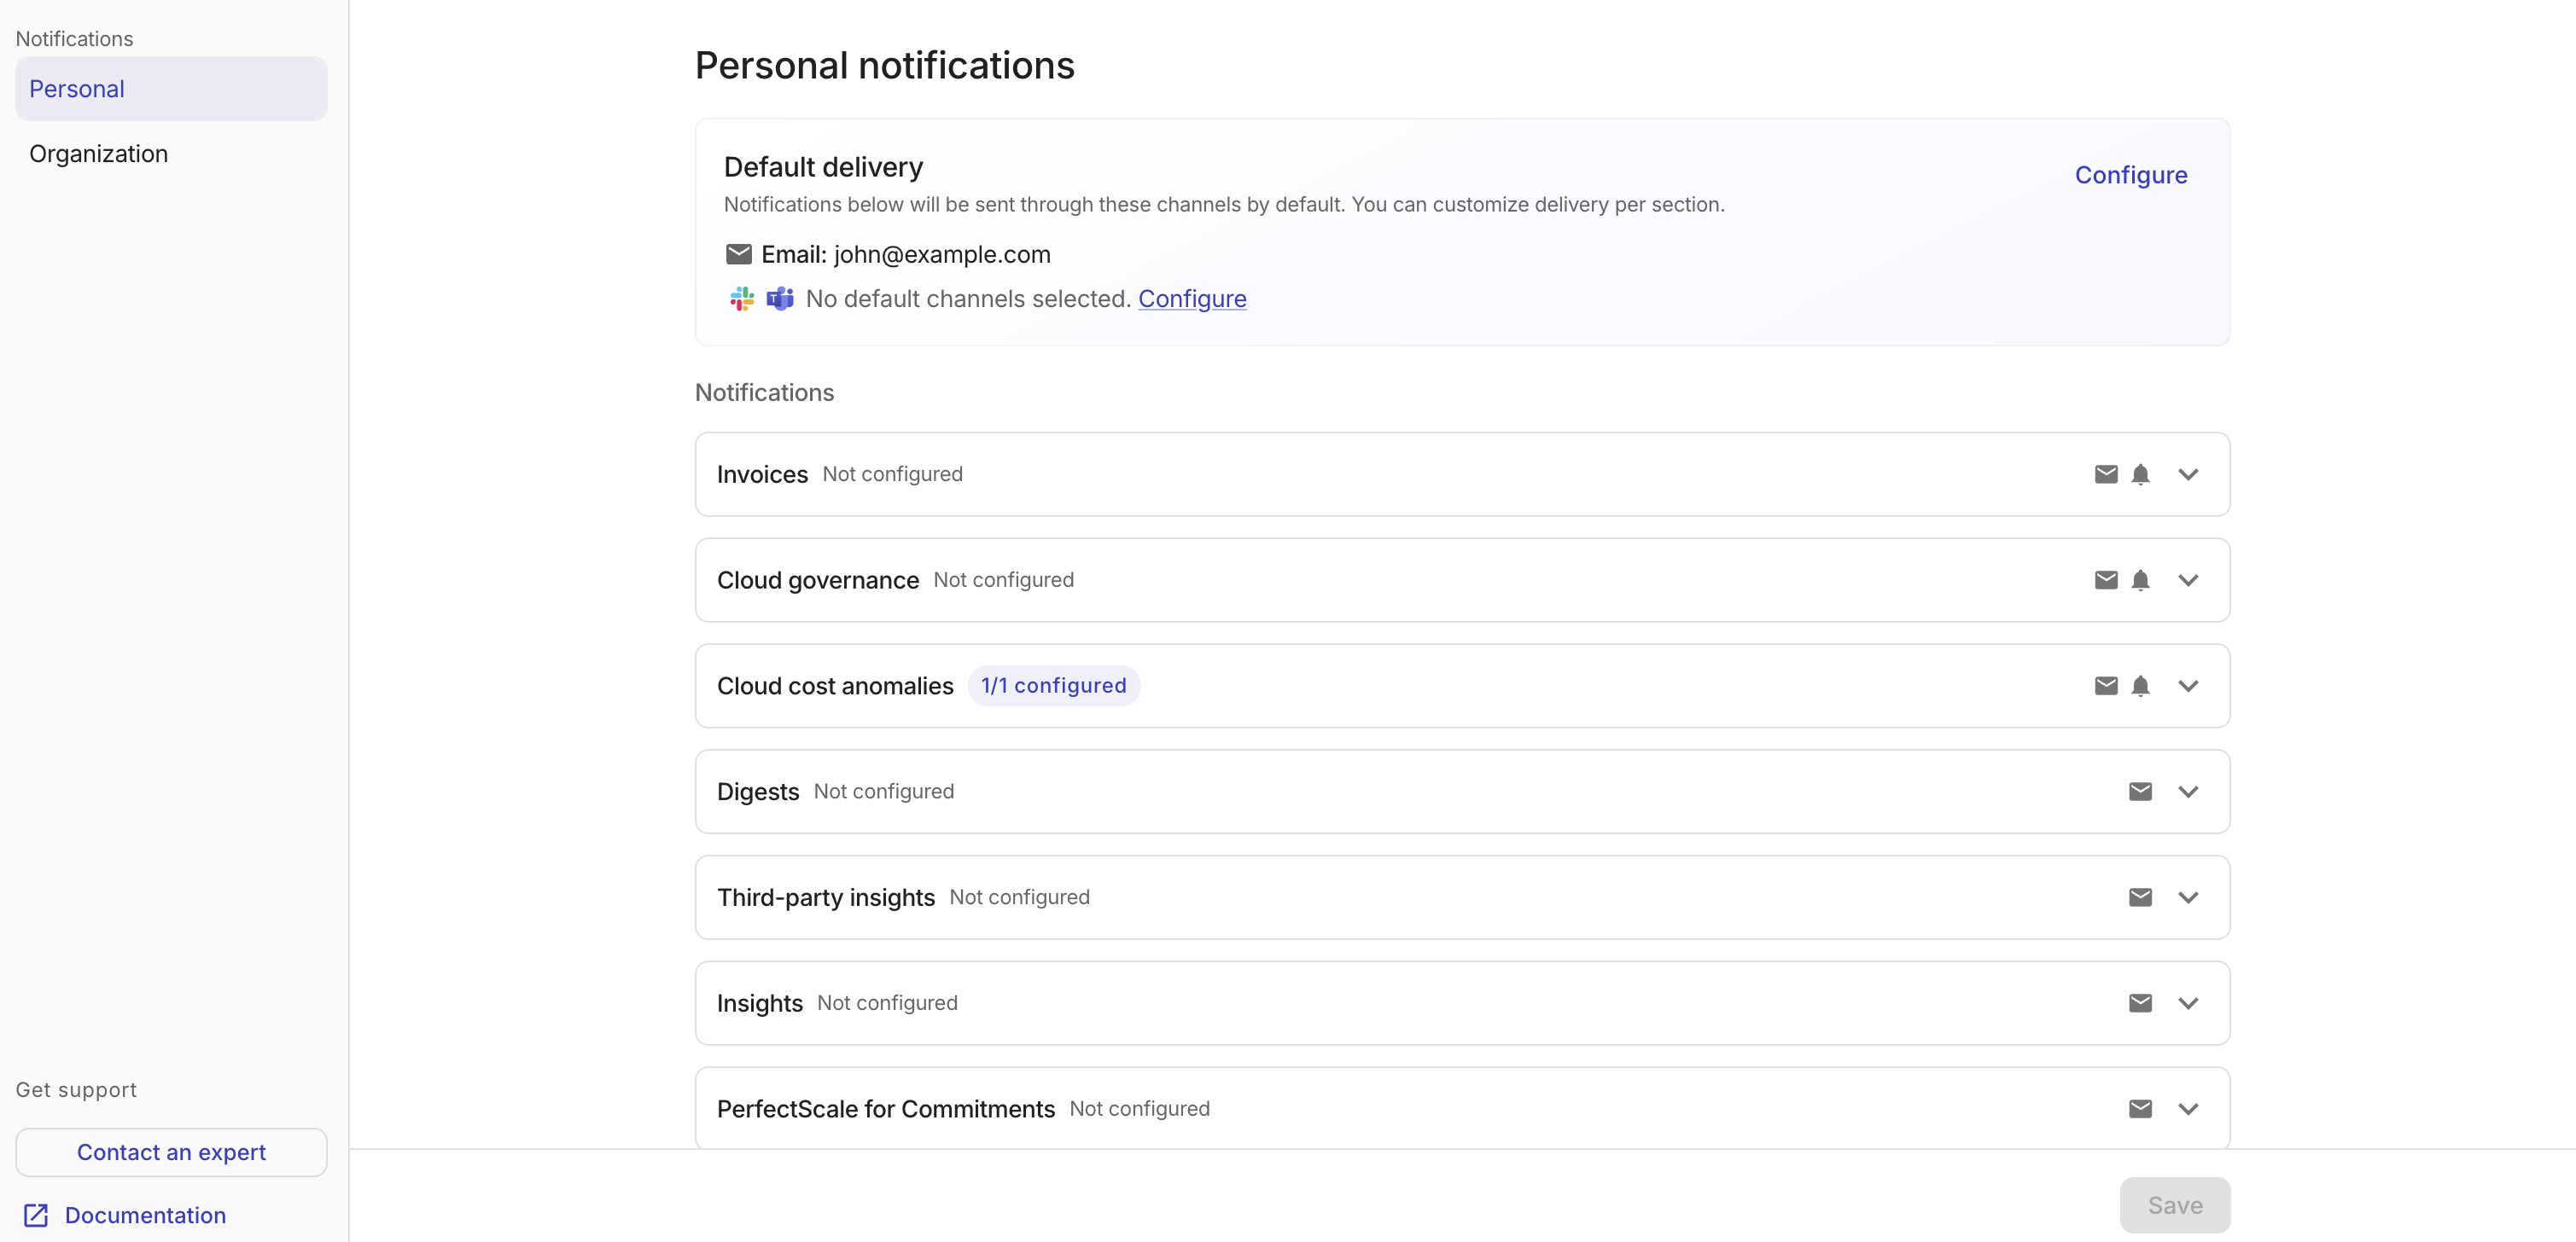Click the Digests section title
Screen dimensions: 2576x1242
point(758,792)
